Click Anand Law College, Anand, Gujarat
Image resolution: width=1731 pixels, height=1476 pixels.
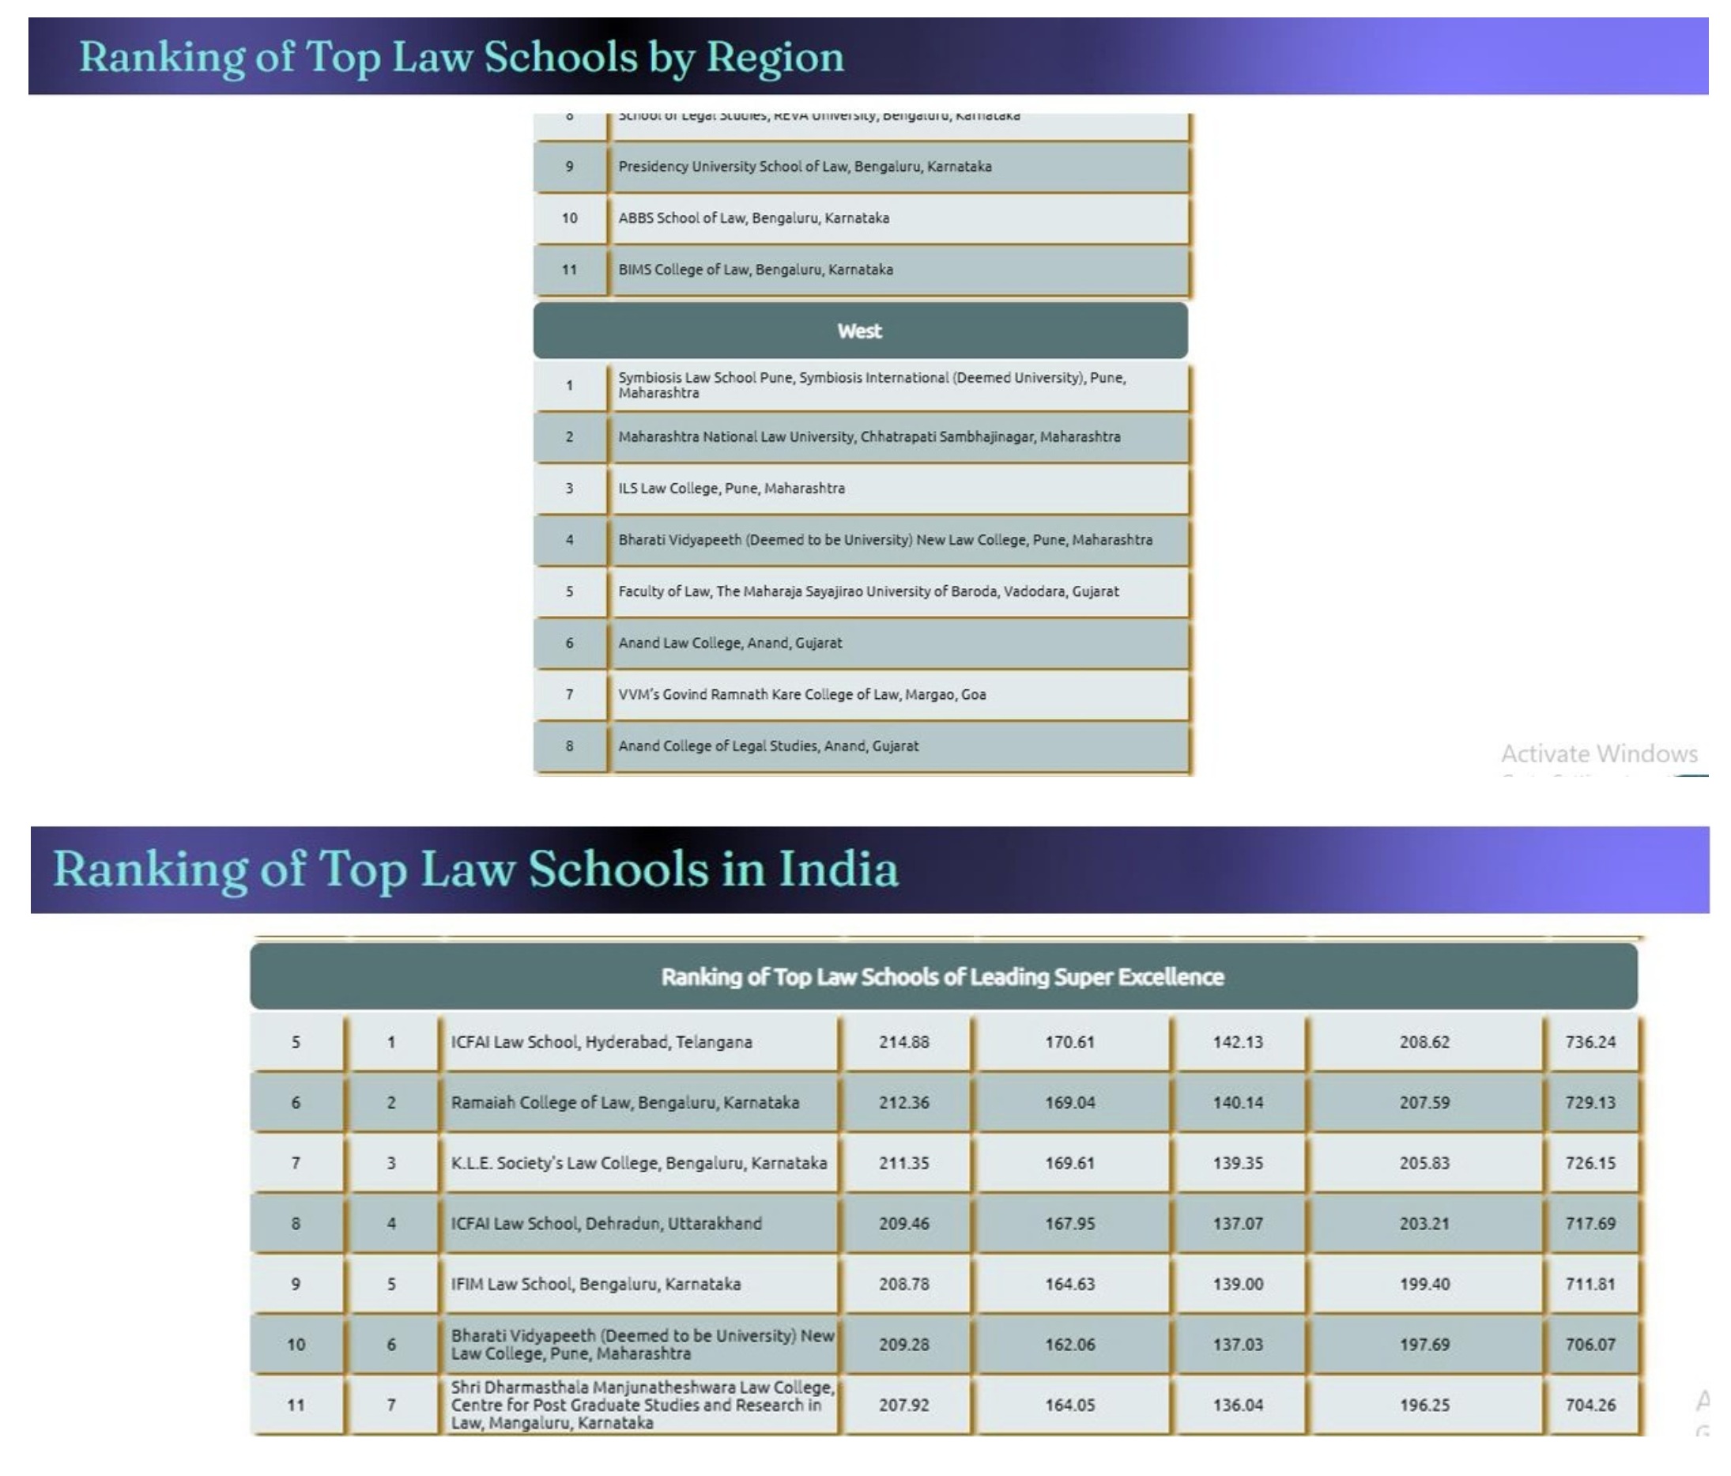pyautogui.click(x=730, y=643)
